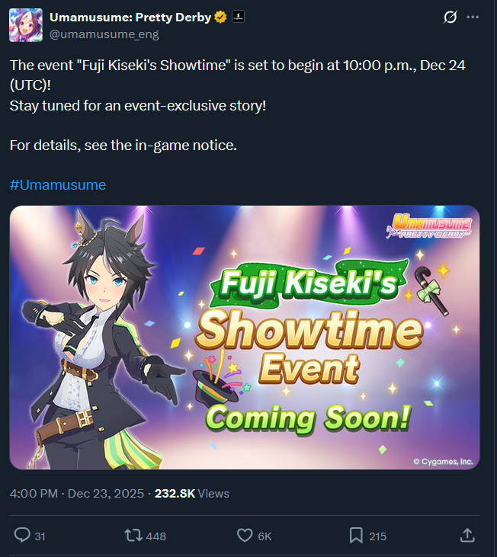497x557 pixels.
Task: Click the 31 replies count
Action: point(40,536)
